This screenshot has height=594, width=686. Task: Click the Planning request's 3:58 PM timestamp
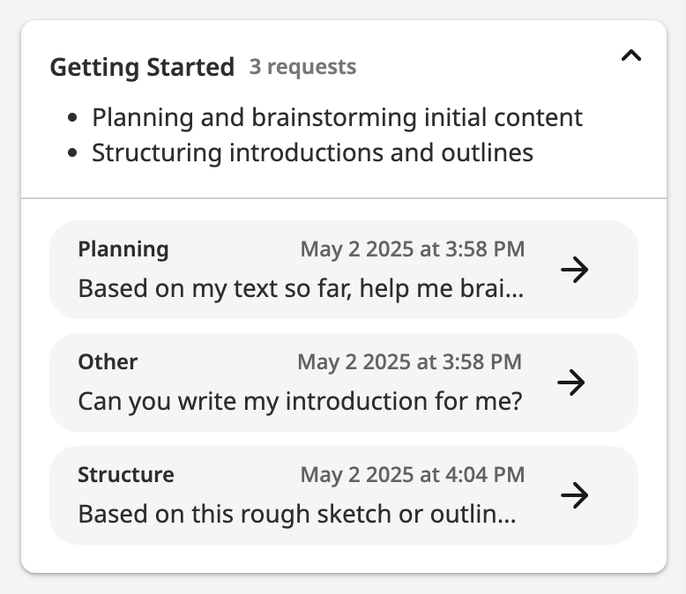(x=413, y=249)
